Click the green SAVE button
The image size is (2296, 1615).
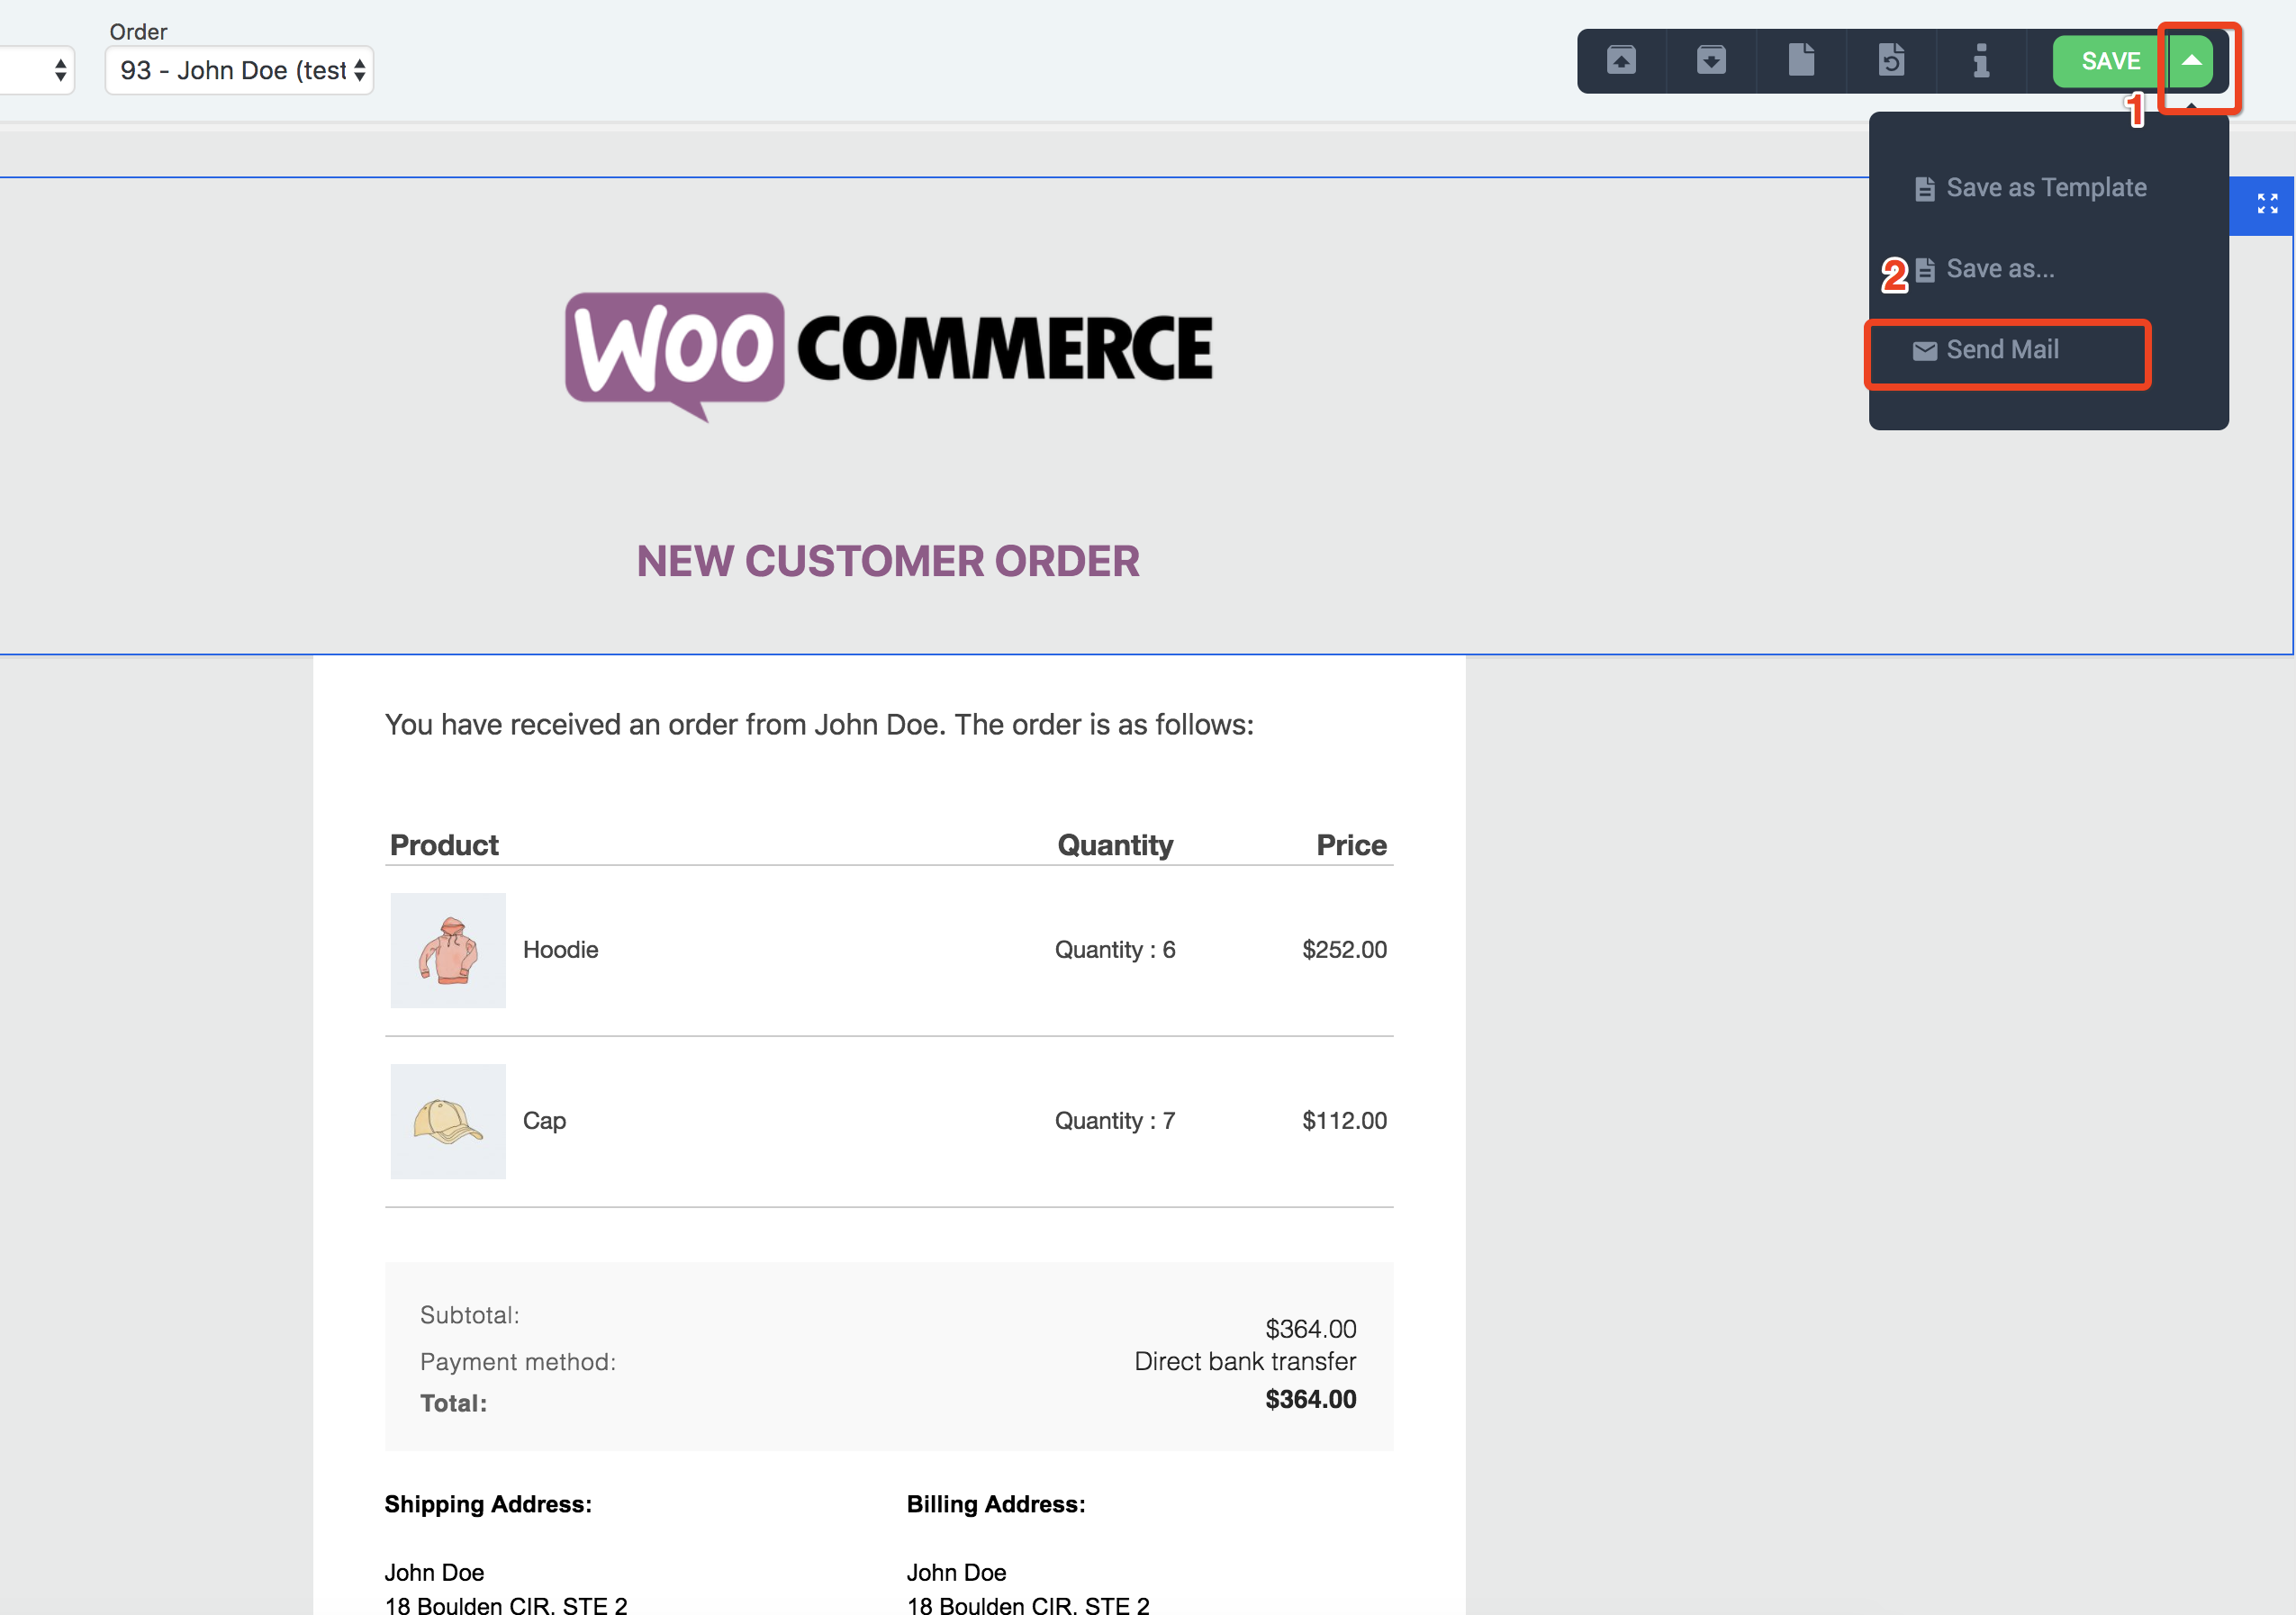tap(2110, 61)
